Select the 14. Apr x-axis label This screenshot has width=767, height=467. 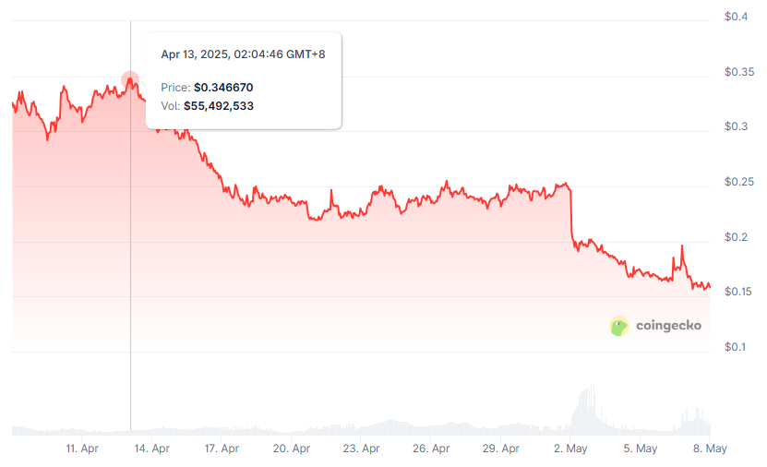click(x=152, y=449)
